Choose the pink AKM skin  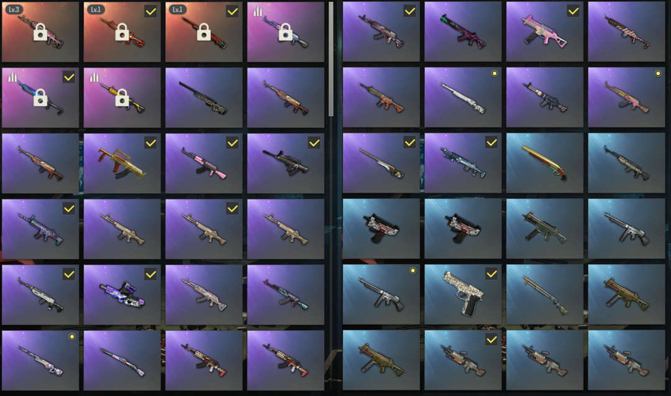click(204, 163)
